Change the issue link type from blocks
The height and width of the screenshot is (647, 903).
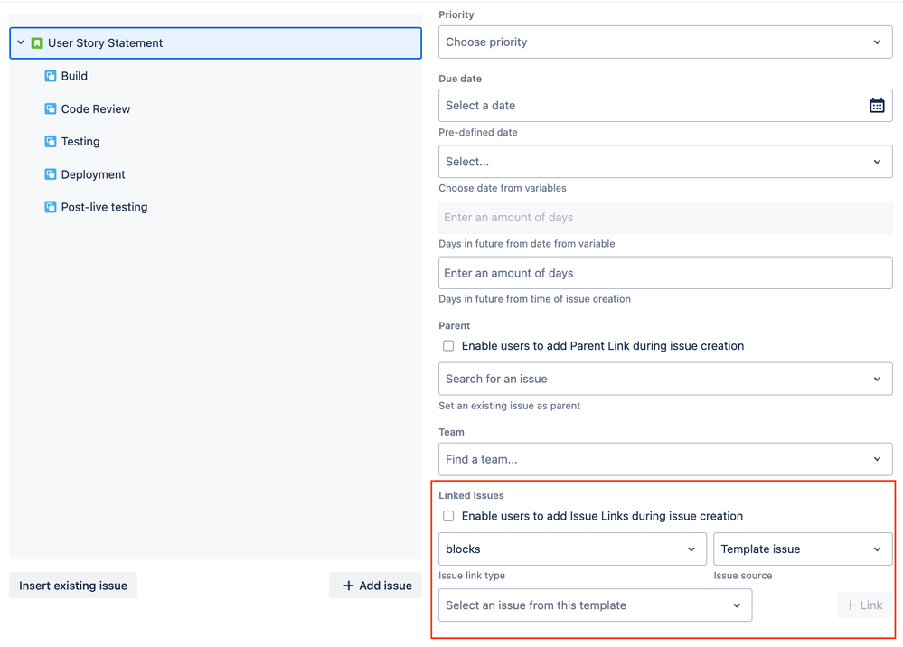coord(572,549)
